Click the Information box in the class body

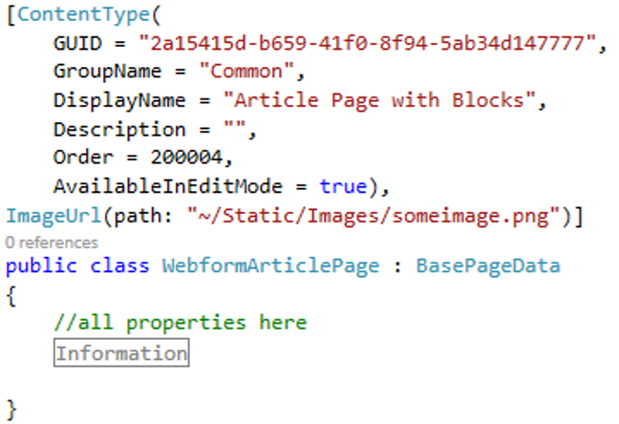[120, 354]
